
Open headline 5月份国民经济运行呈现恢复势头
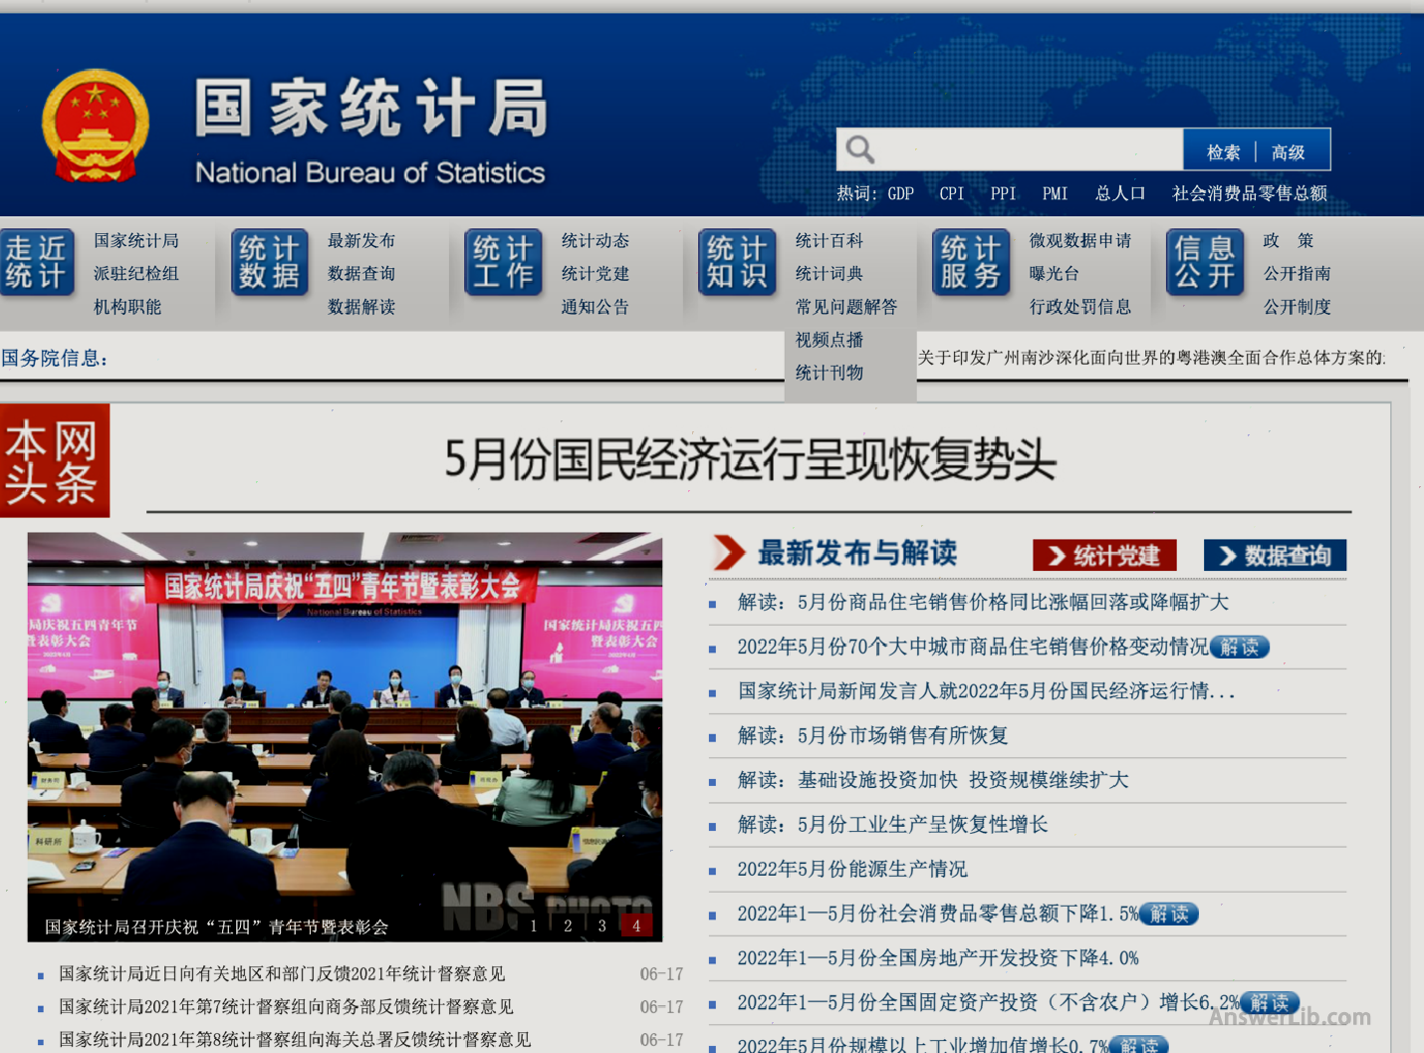tap(750, 460)
